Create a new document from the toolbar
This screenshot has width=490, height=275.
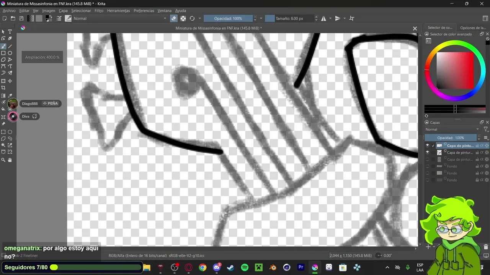coord(5,18)
